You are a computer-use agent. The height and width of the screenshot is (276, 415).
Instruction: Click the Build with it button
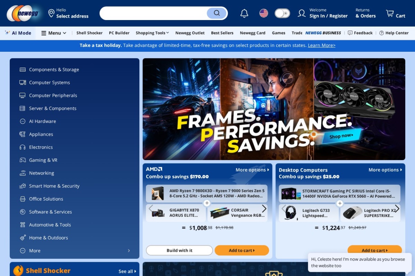tap(179, 250)
